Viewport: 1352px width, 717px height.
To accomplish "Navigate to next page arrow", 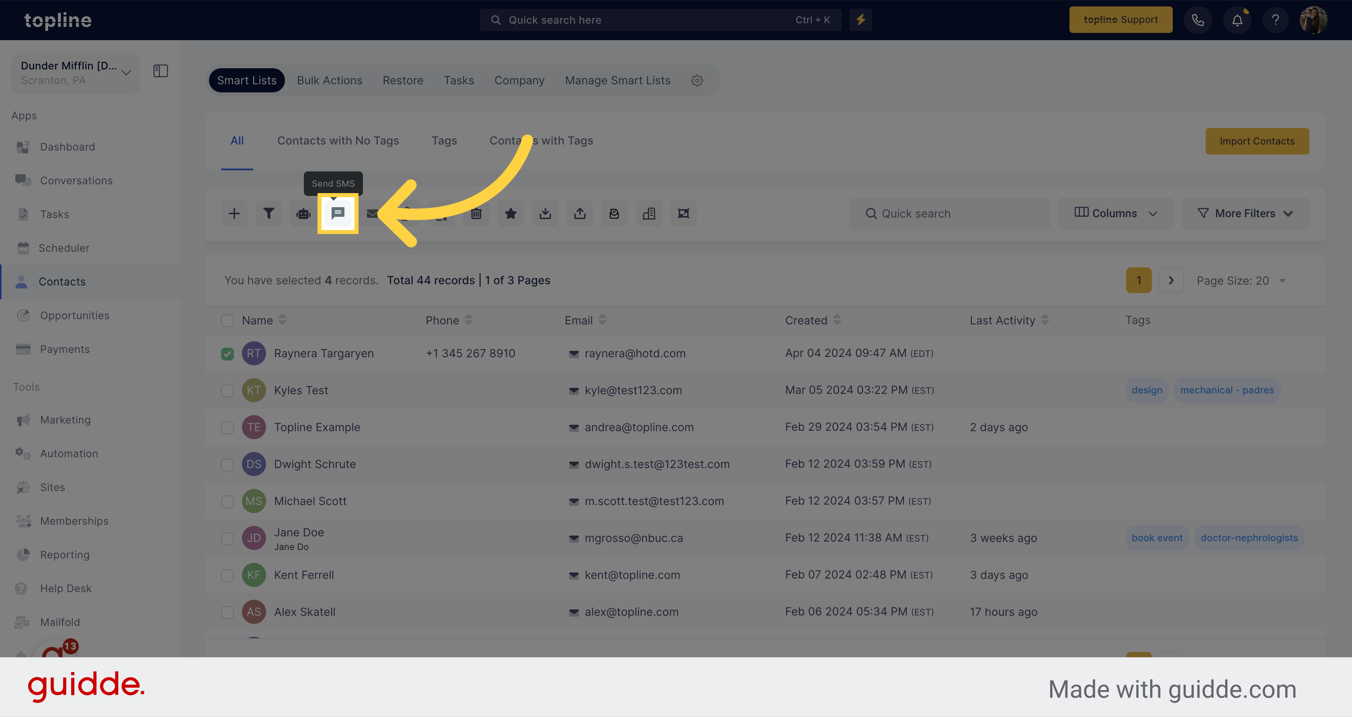I will (1172, 280).
